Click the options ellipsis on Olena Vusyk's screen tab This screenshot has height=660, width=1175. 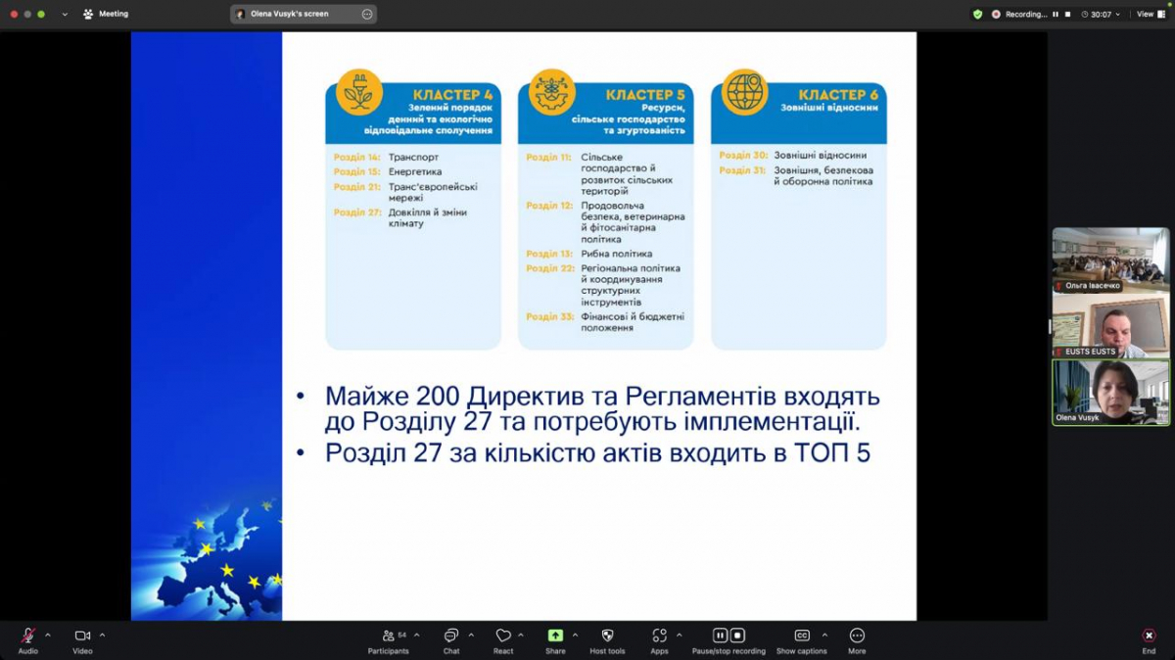coord(367,14)
